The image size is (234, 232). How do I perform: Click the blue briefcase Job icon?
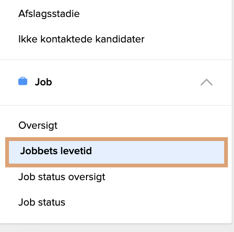coord(23,81)
